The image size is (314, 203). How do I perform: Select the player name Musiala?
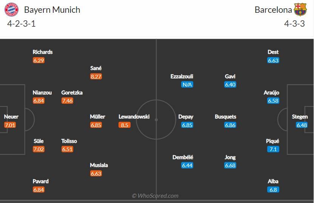click(99, 165)
